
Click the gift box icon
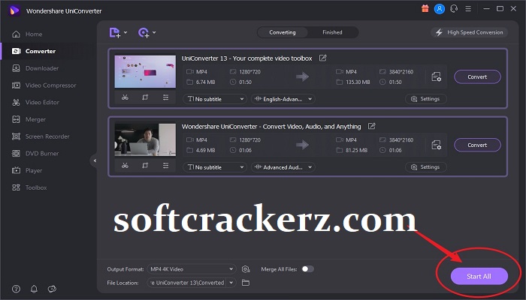[425, 9]
